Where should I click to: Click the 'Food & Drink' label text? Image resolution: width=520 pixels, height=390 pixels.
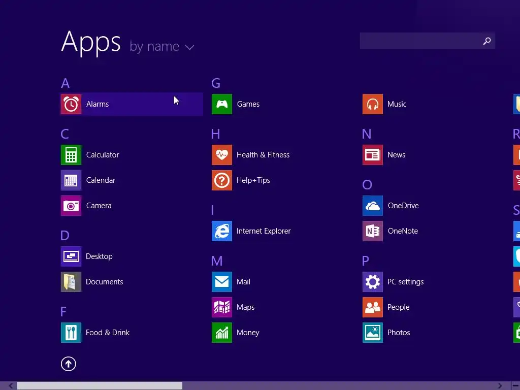pyautogui.click(x=108, y=333)
